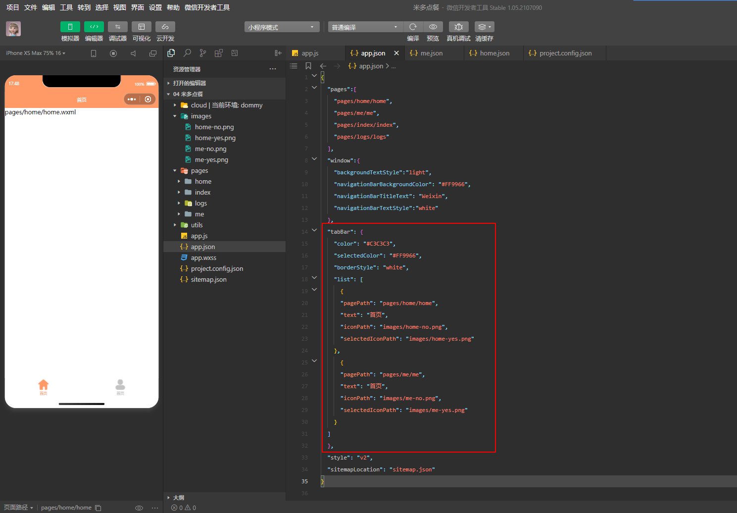Open the source control branch icon
737x513 pixels.
tap(203, 53)
